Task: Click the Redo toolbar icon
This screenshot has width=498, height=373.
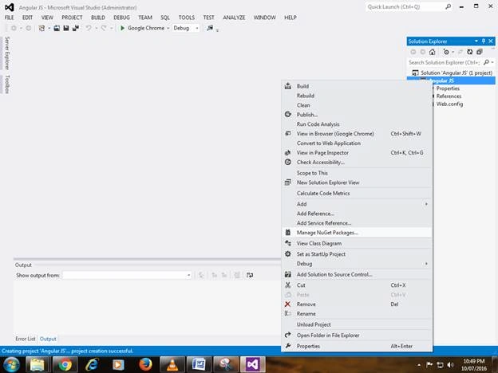Action: point(104,28)
